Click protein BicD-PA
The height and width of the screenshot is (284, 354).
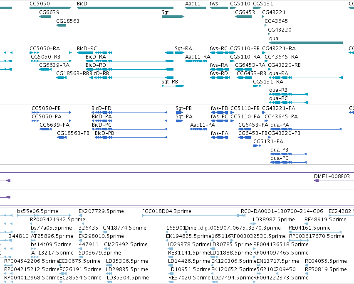[x=129, y=121]
